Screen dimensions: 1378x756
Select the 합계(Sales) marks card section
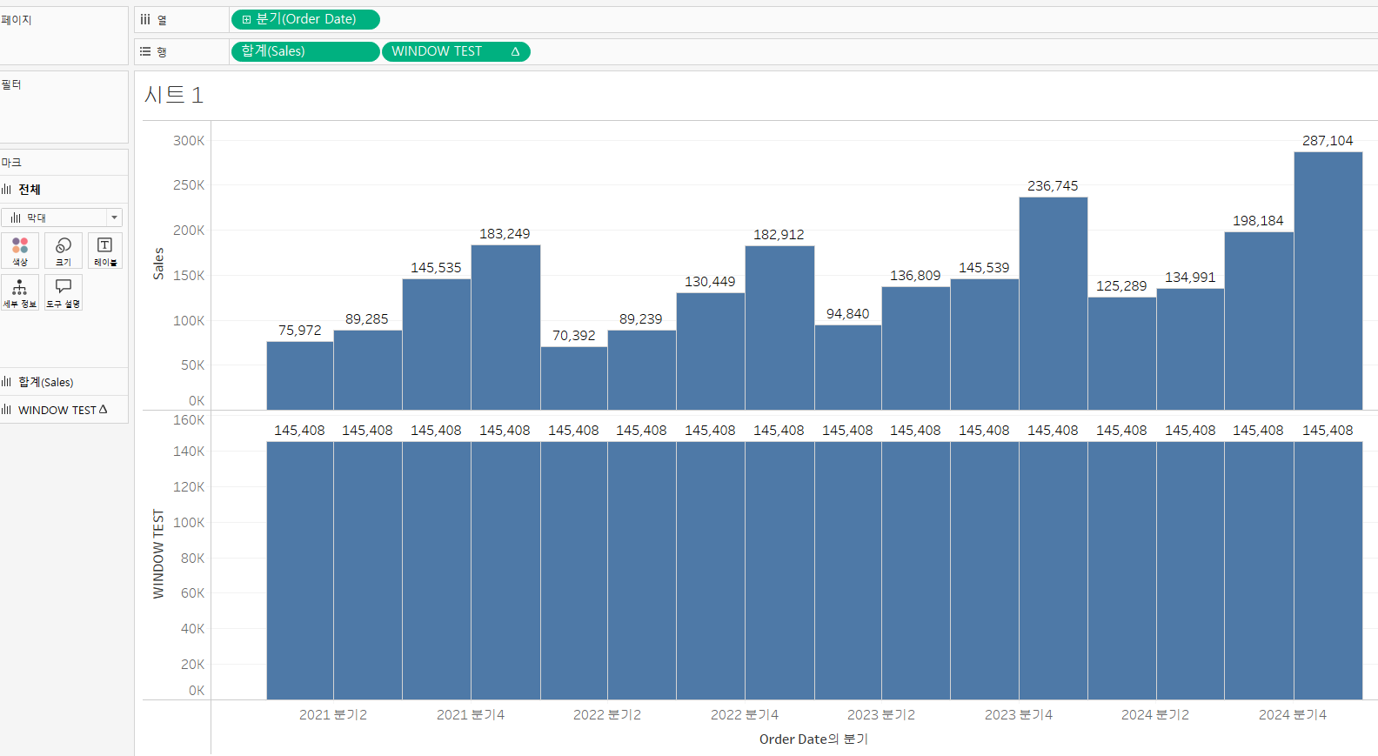click(64, 382)
